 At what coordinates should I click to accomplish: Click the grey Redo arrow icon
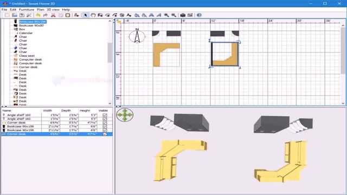pos(46,15)
